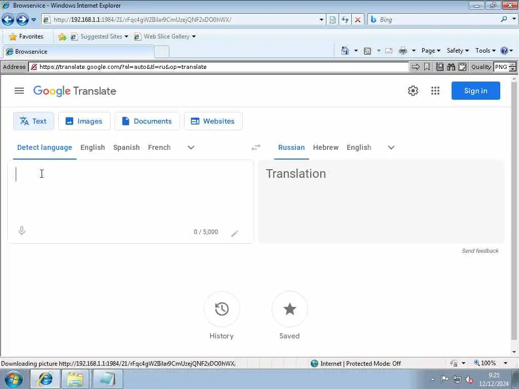Click Browservice find binoculars icon
Image resolution: width=519 pixels, height=389 pixels.
[451, 67]
